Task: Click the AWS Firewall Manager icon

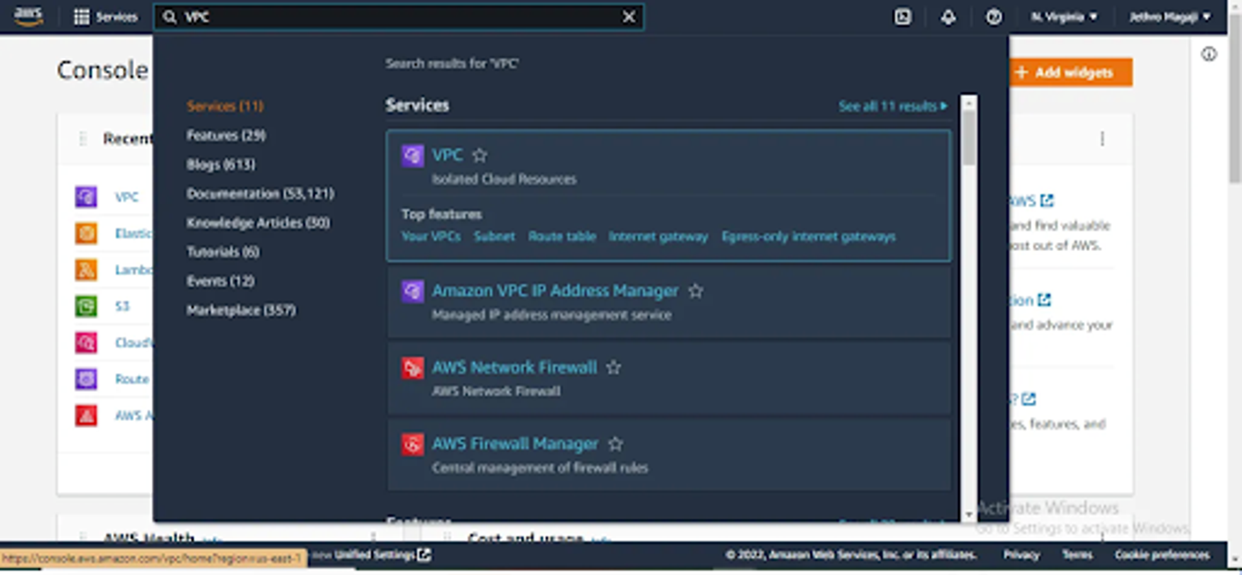Action: point(412,444)
